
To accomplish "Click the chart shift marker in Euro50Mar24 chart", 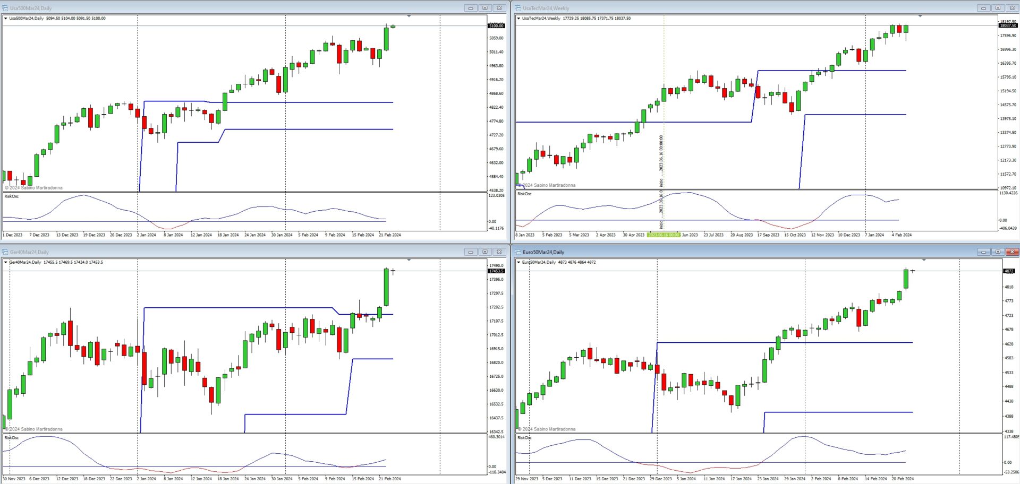I will point(924,260).
